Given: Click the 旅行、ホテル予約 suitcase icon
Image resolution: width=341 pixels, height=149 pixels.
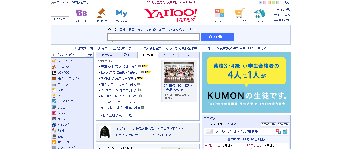Looking at the screenshot, I should point(54,79).
